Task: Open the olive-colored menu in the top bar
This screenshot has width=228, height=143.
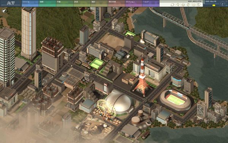Action: pyautogui.click(x=99, y=3)
